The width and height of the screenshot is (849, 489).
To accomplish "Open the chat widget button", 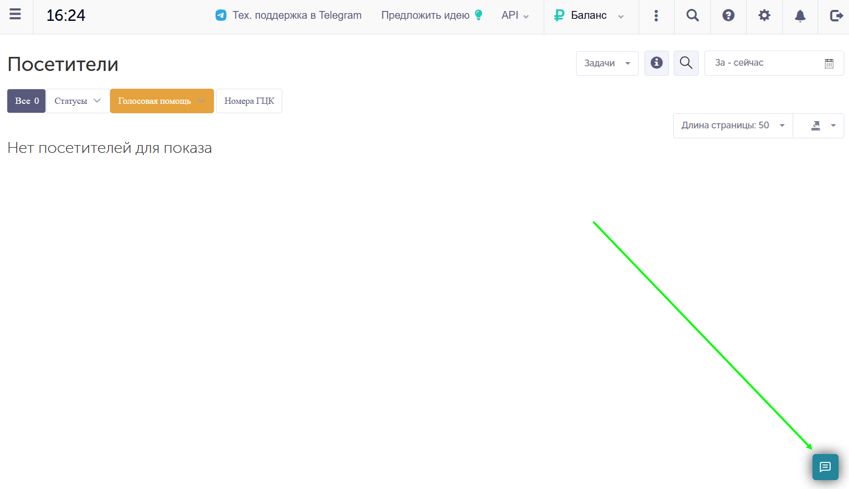I will point(826,467).
